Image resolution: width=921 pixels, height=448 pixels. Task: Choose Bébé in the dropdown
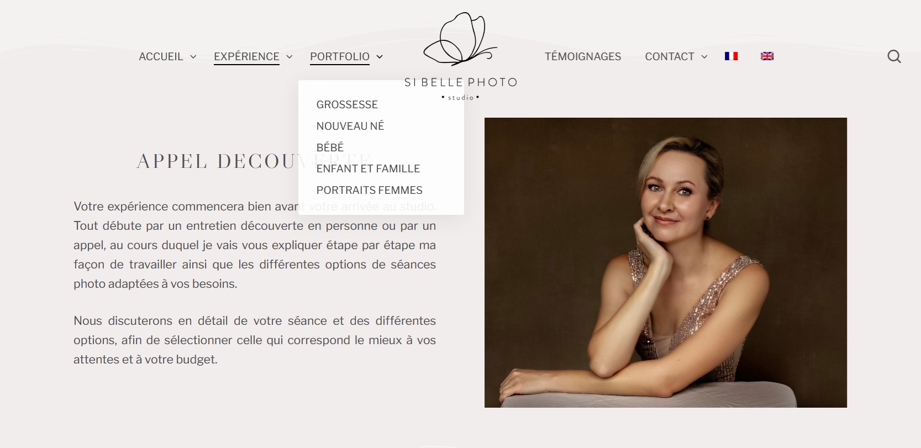(330, 147)
